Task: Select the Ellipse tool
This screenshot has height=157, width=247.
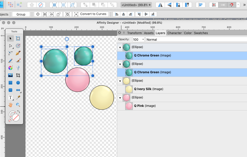Action: (18, 82)
